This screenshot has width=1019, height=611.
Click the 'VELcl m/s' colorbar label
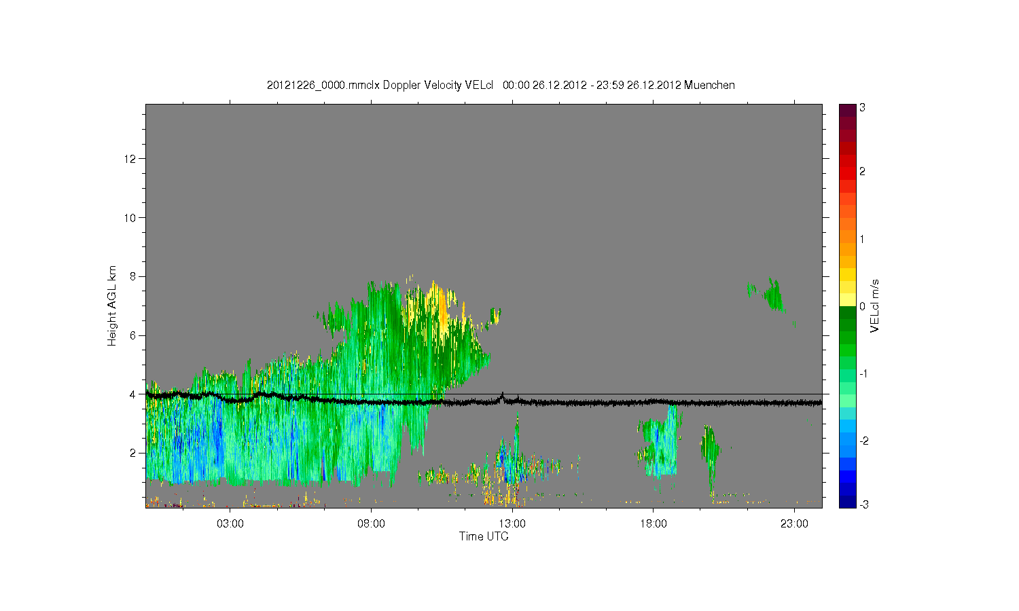click(875, 305)
